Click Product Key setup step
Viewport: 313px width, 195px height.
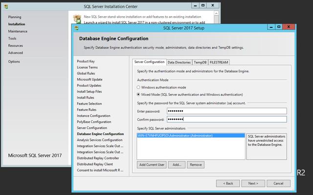click(86, 61)
